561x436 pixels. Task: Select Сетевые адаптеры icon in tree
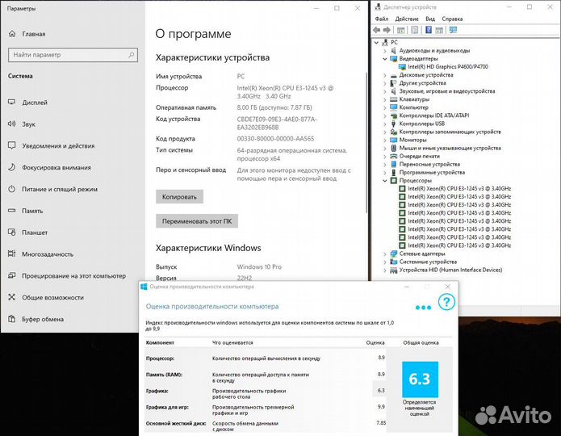394,254
